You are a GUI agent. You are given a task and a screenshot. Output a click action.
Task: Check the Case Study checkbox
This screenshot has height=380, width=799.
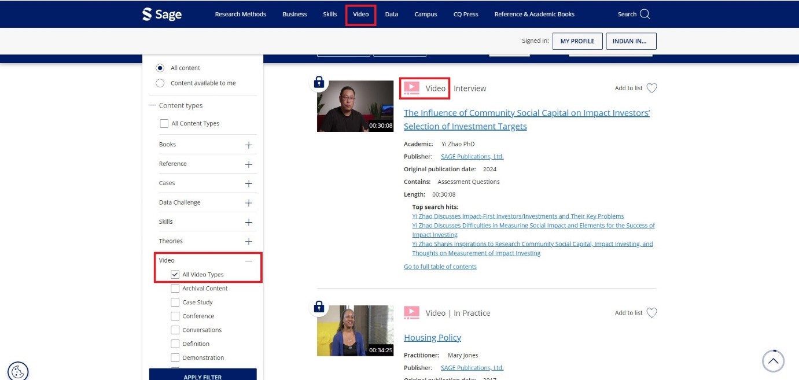click(175, 302)
